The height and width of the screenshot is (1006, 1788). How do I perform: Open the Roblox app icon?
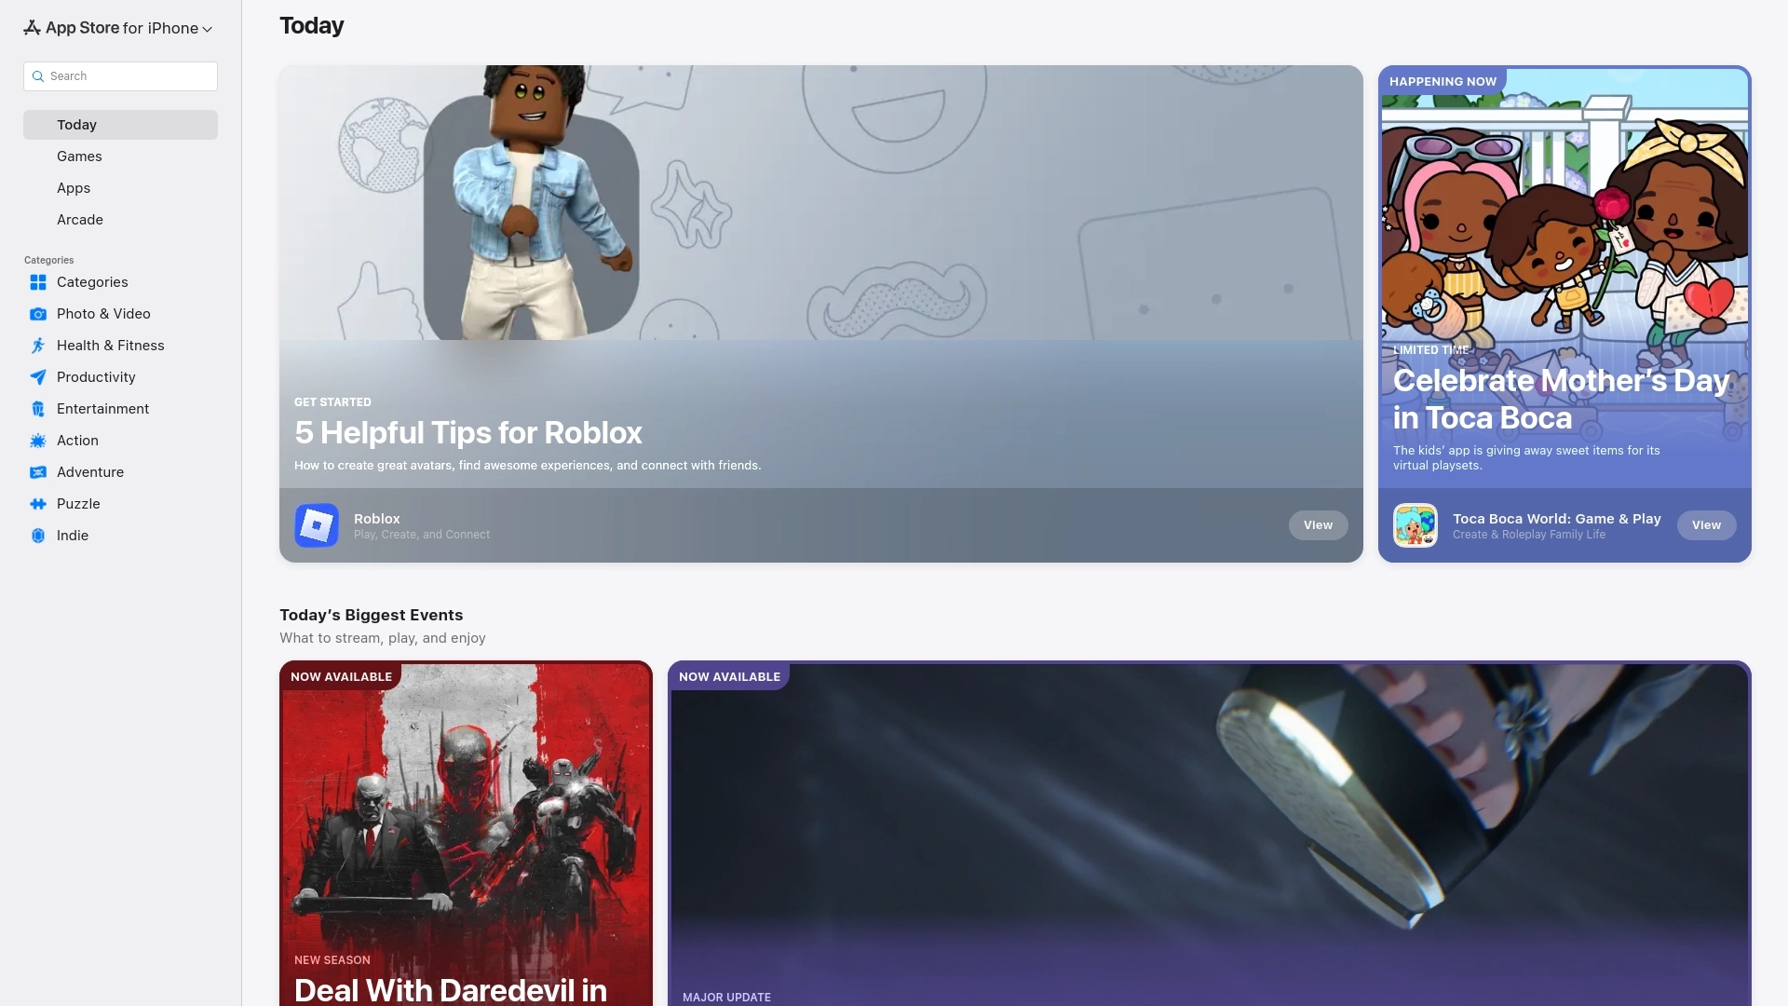(x=317, y=525)
